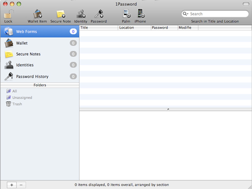
Task: Select the Unassigned folder
Action: point(19,98)
